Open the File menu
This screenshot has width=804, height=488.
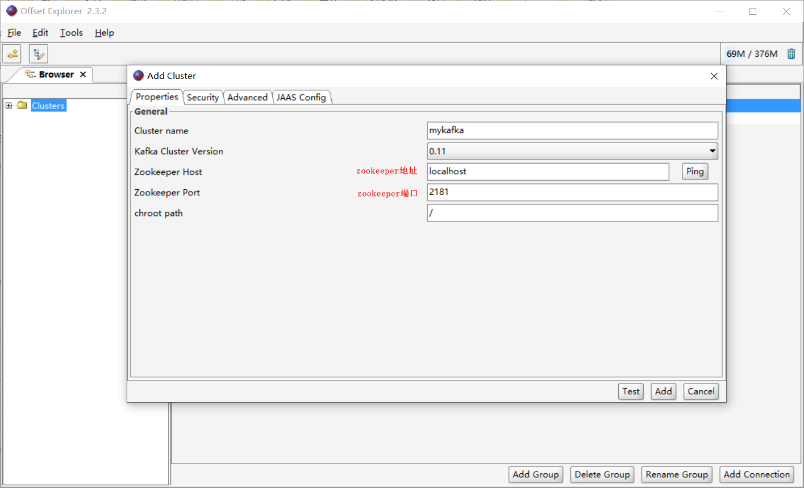(x=14, y=32)
